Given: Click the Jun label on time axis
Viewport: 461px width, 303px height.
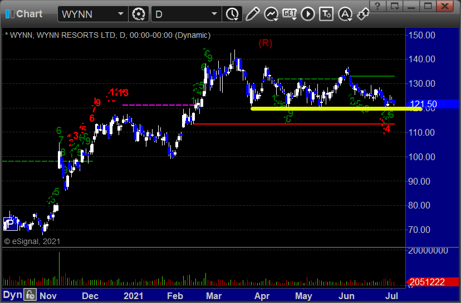Looking at the screenshot, I should coord(346,296).
